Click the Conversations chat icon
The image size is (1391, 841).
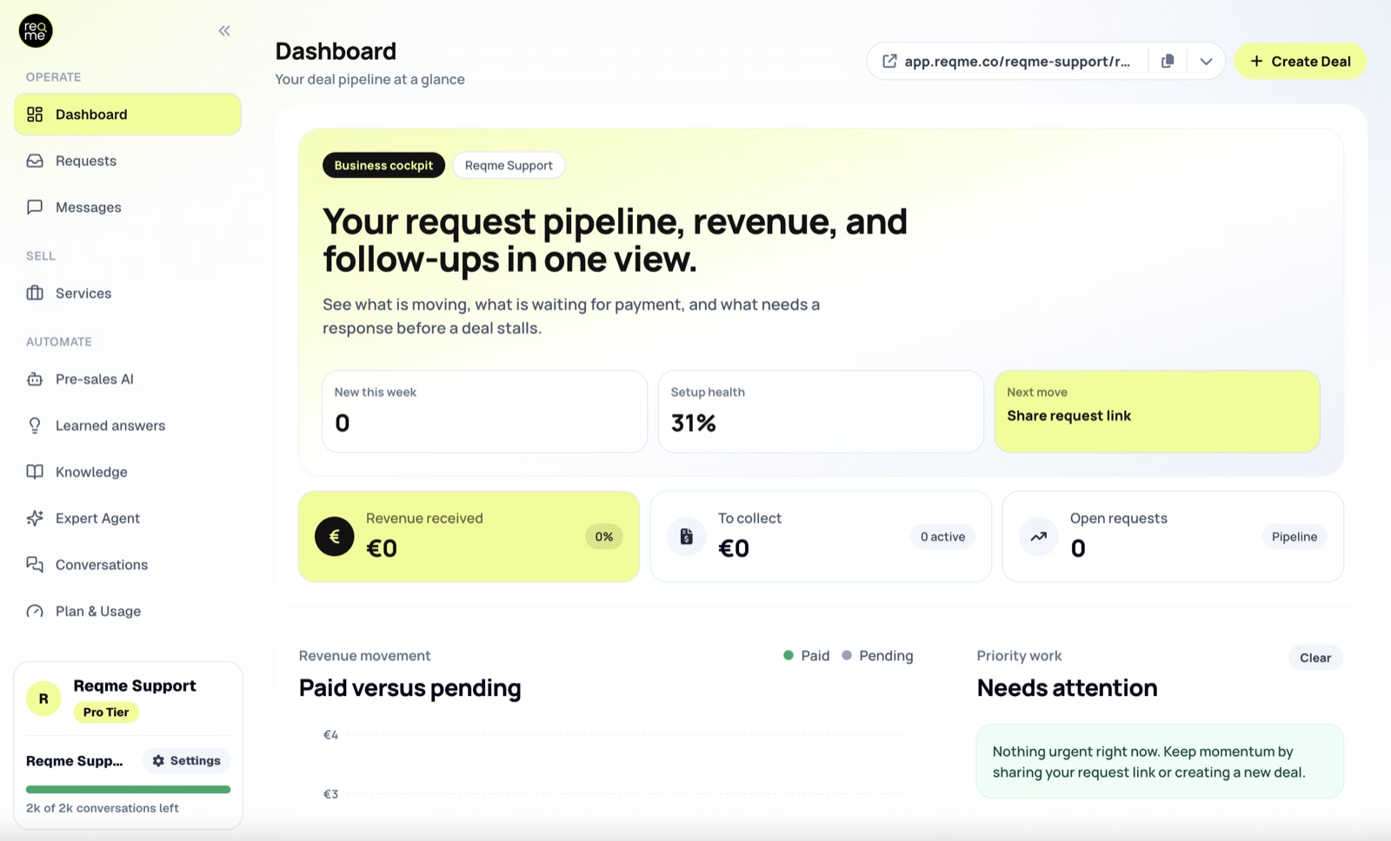tap(35, 565)
